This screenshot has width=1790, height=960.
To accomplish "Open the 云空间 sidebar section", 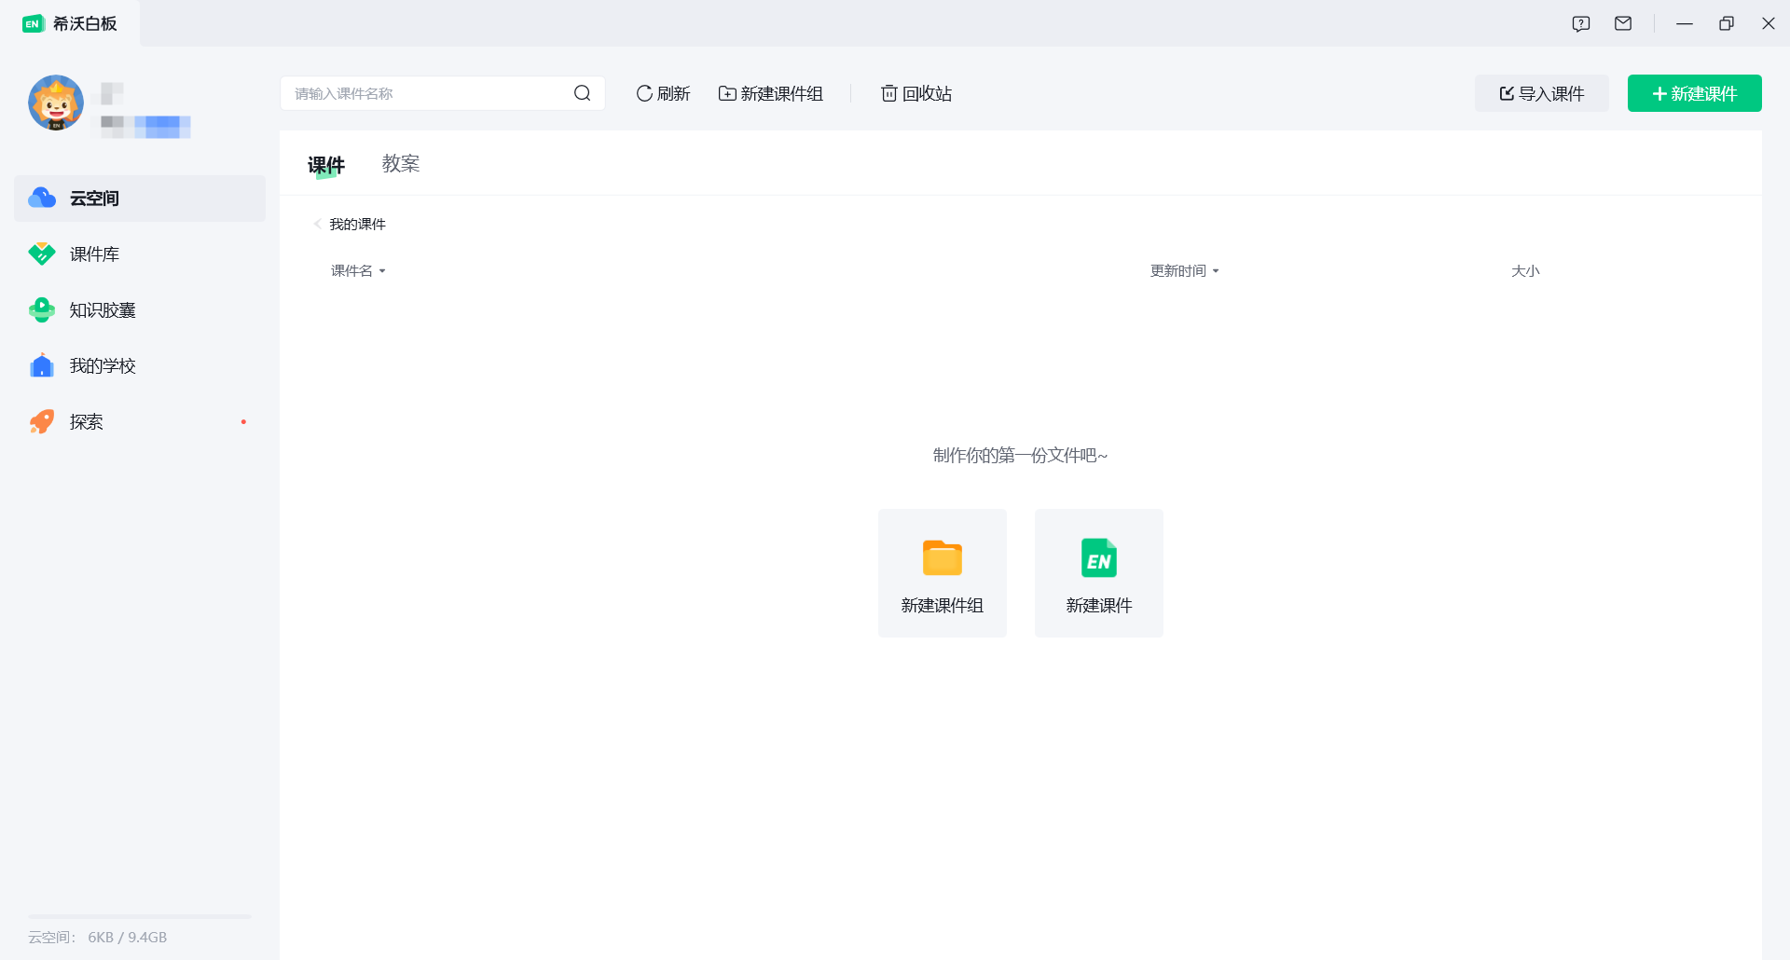I will pos(94,198).
